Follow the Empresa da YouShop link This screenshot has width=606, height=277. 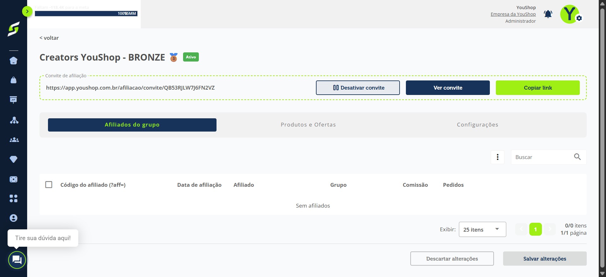513,14
